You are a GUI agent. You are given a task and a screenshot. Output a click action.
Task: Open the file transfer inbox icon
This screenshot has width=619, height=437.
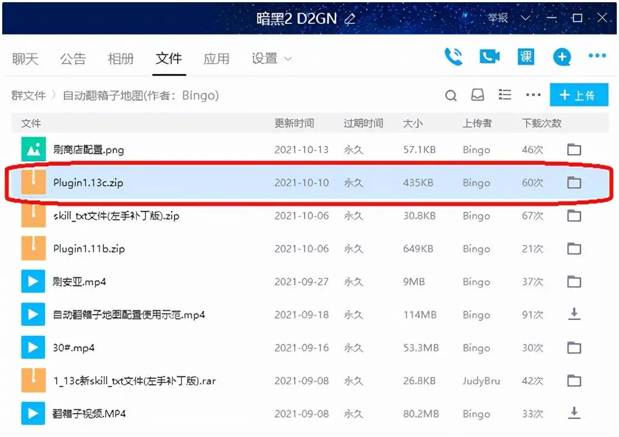(477, 96)
